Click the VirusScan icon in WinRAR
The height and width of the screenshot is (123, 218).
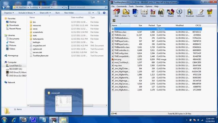coord(190,13)
